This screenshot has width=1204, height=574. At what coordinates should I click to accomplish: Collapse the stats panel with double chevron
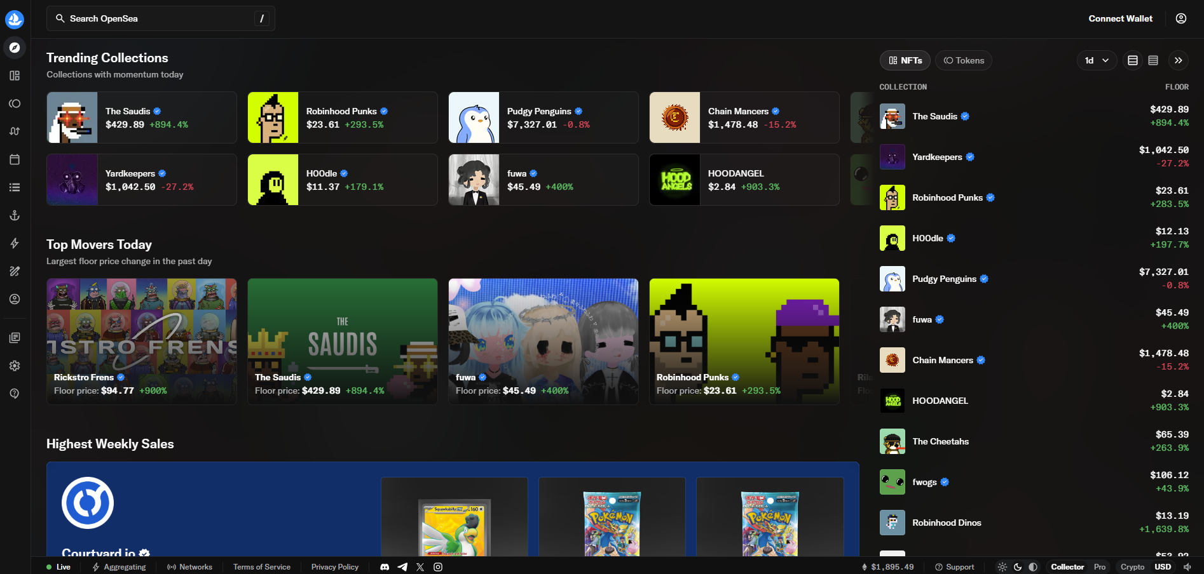pos(1179,60)
